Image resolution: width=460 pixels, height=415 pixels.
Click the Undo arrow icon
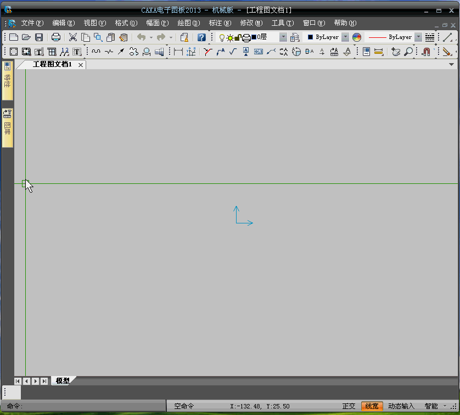pos(142,37)
